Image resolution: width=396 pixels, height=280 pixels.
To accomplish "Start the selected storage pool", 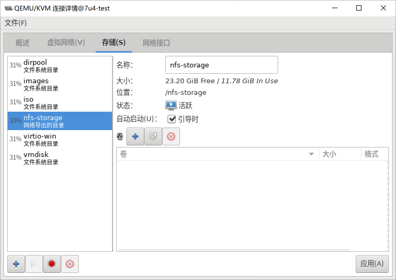I will pos(34,264).
